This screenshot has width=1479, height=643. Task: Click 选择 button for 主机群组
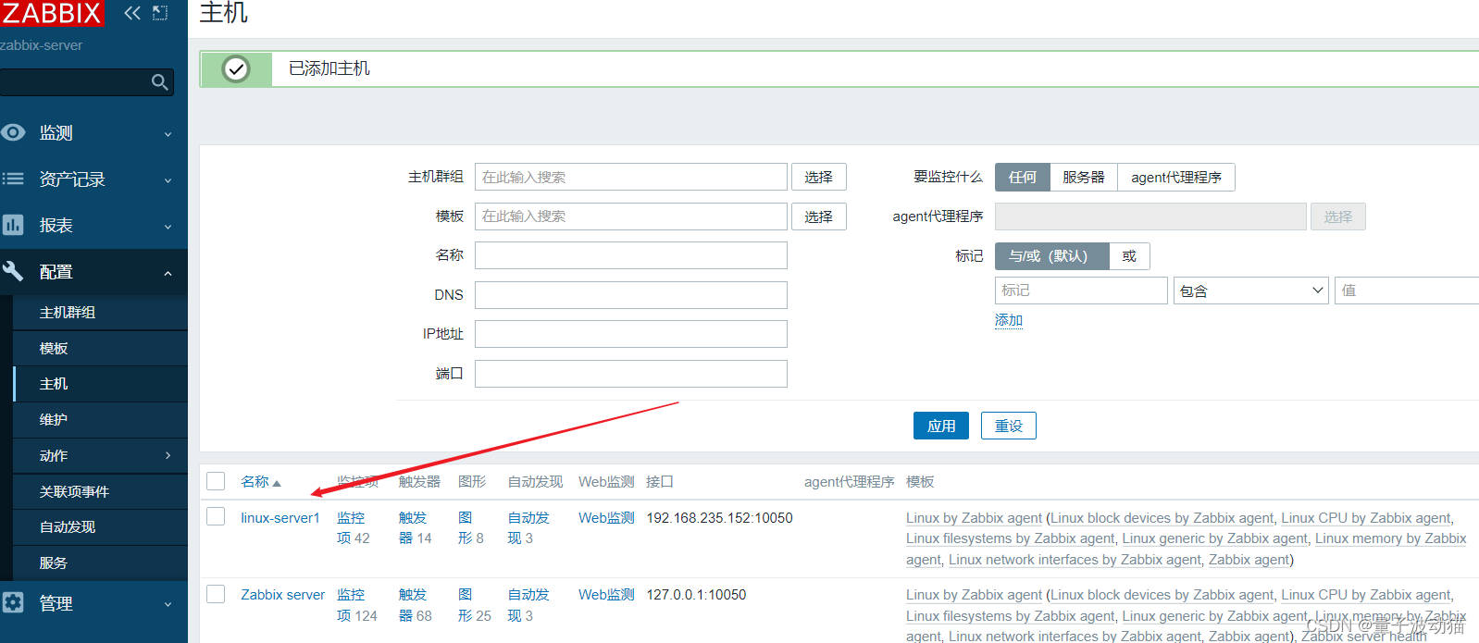(x=818, y=177)
